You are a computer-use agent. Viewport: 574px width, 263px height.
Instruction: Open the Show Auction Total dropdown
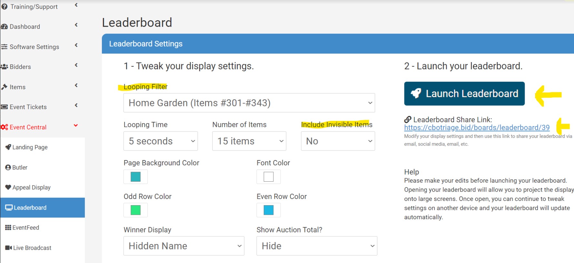(x=317, y=246)
